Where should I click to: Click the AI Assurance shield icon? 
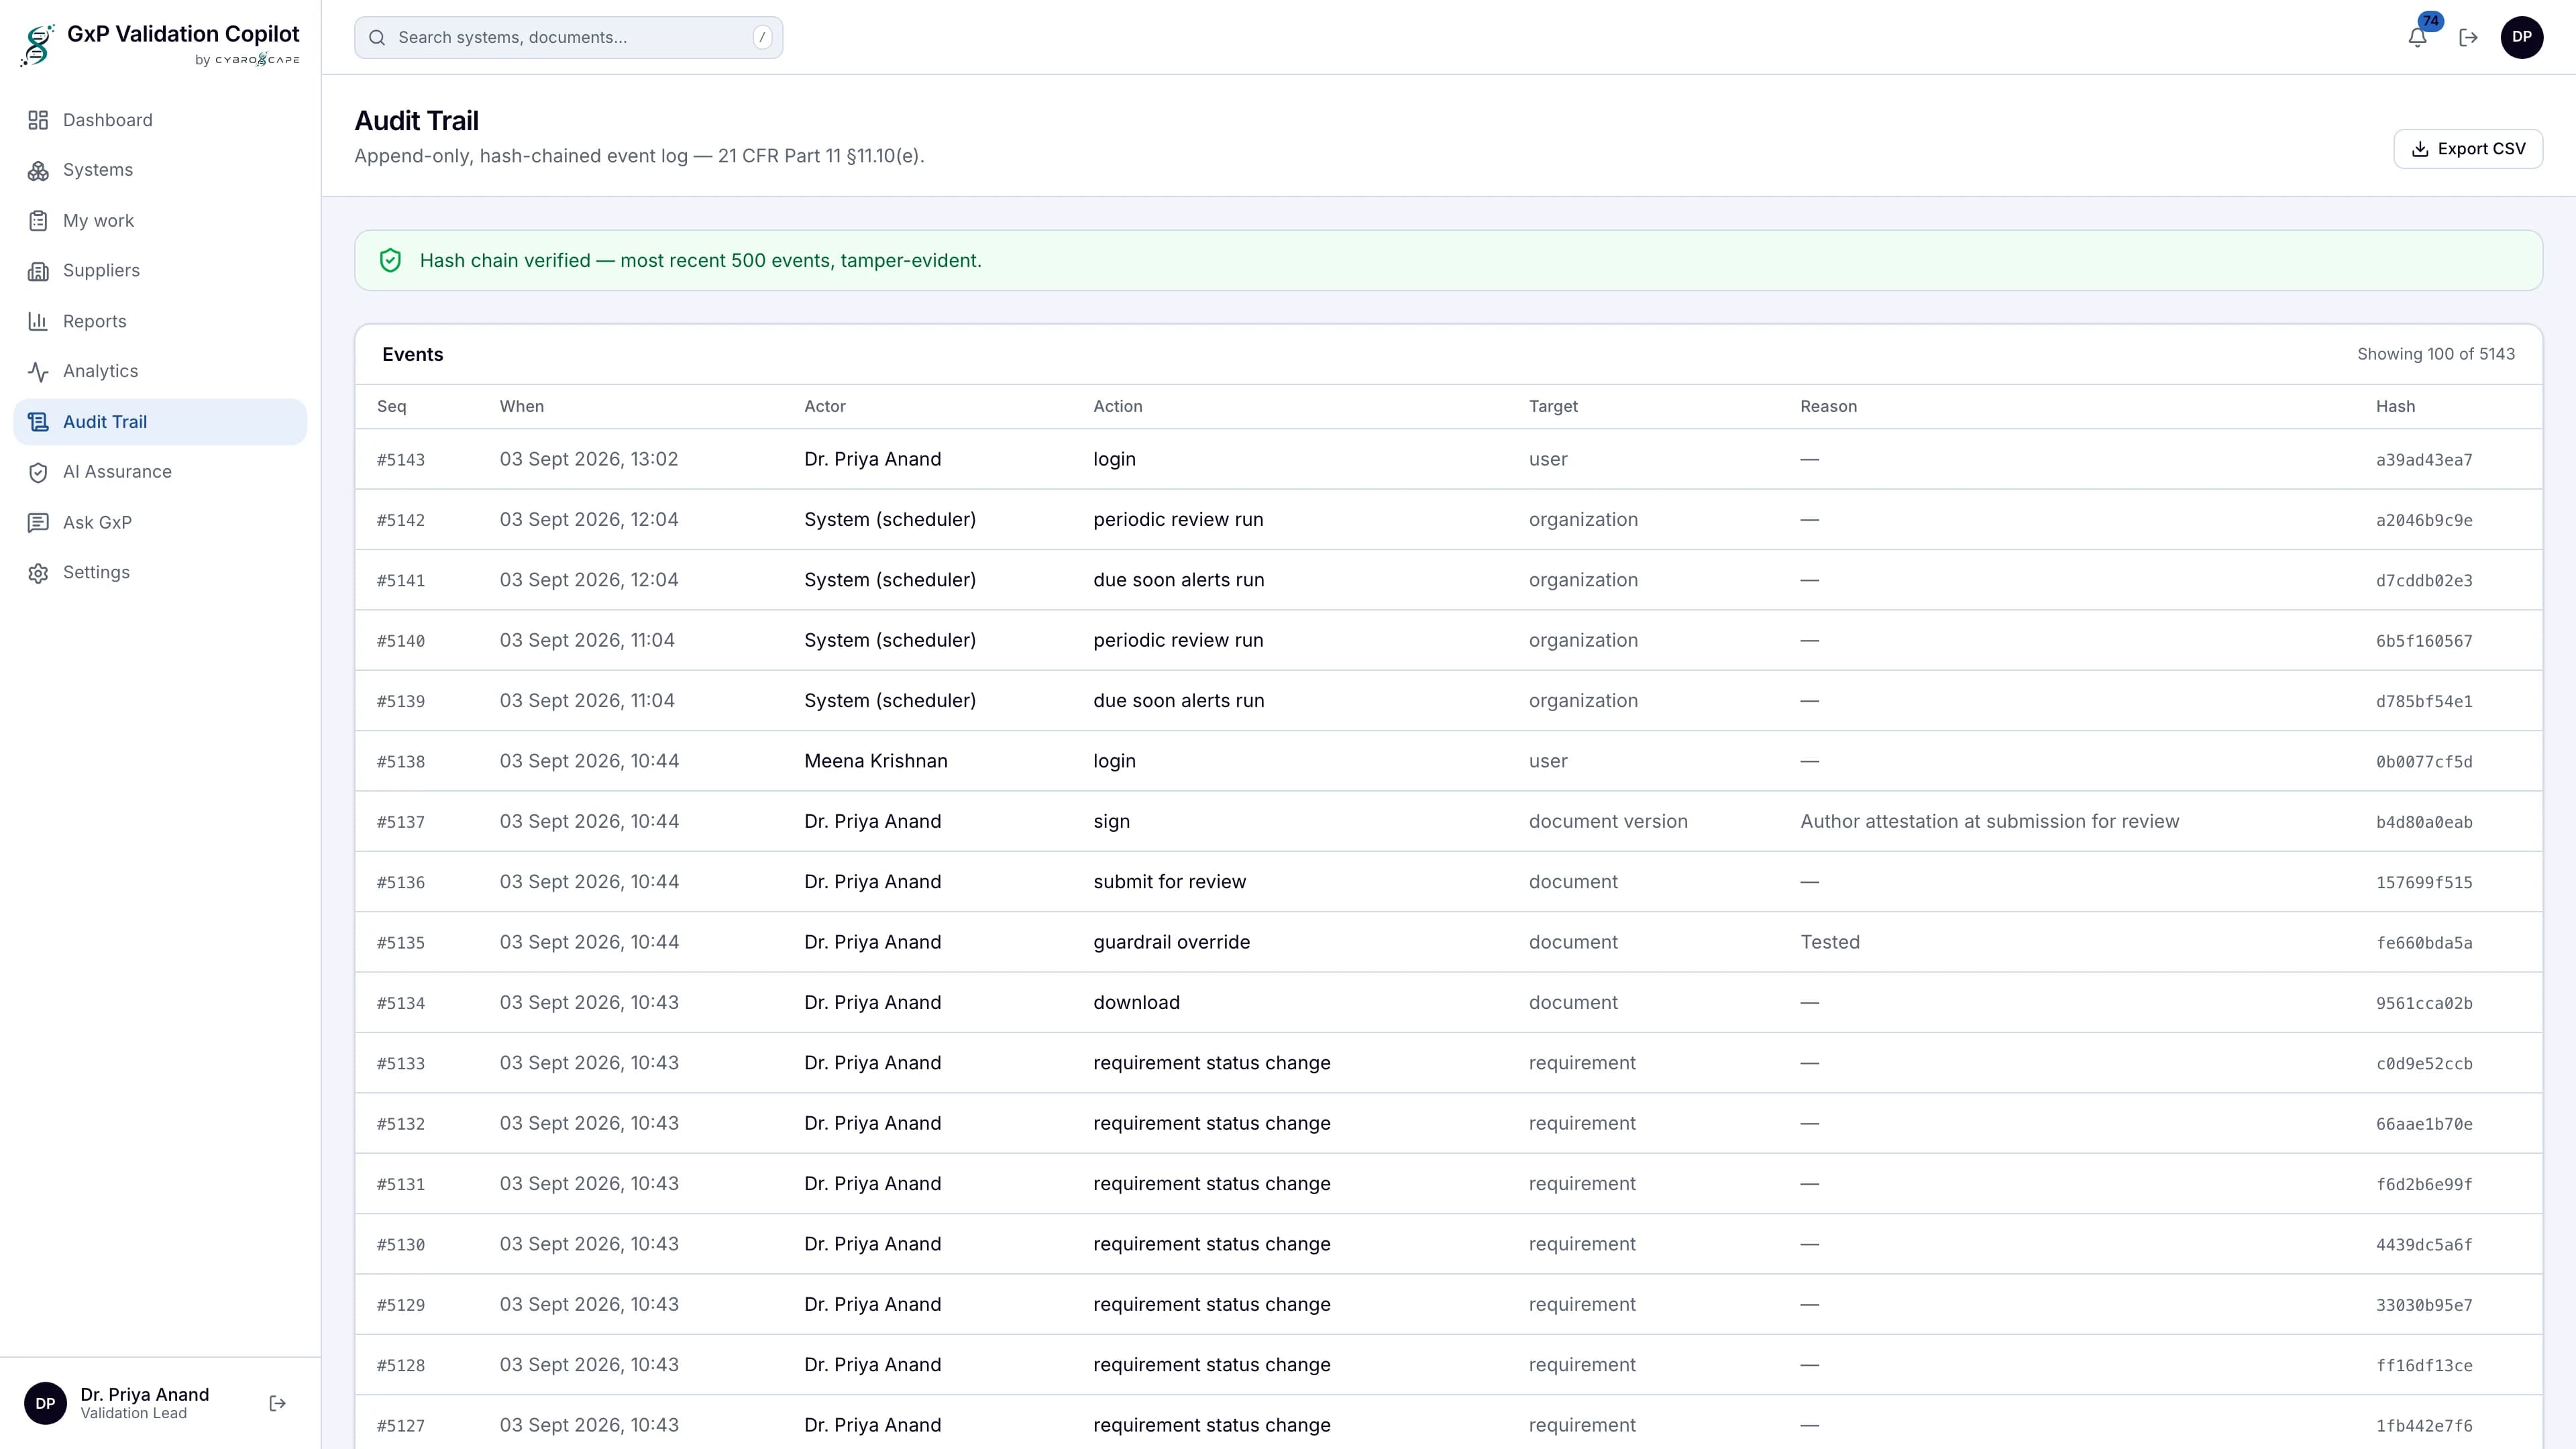tap(38, 472)
